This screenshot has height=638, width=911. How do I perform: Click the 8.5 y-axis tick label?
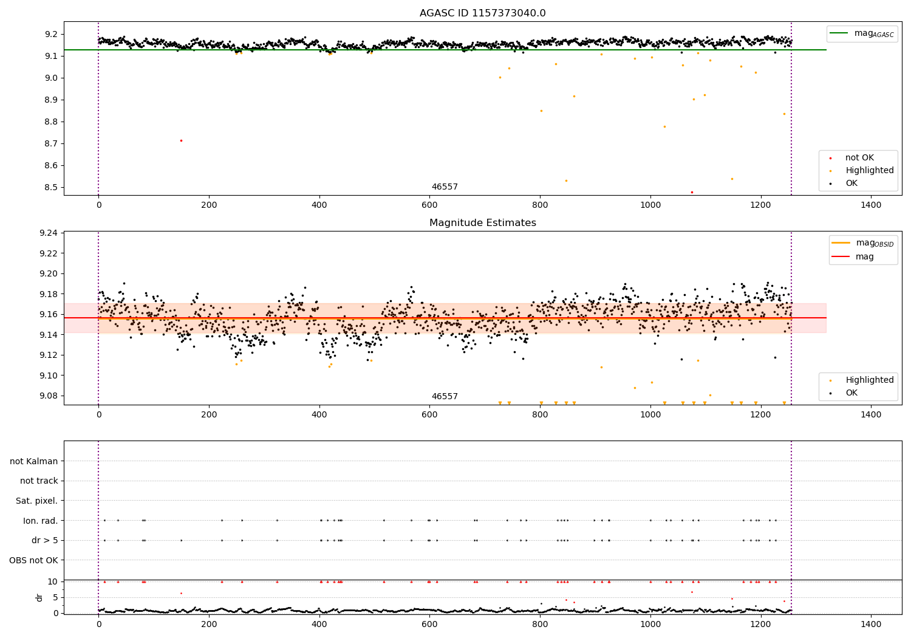(x=52, y=187)
